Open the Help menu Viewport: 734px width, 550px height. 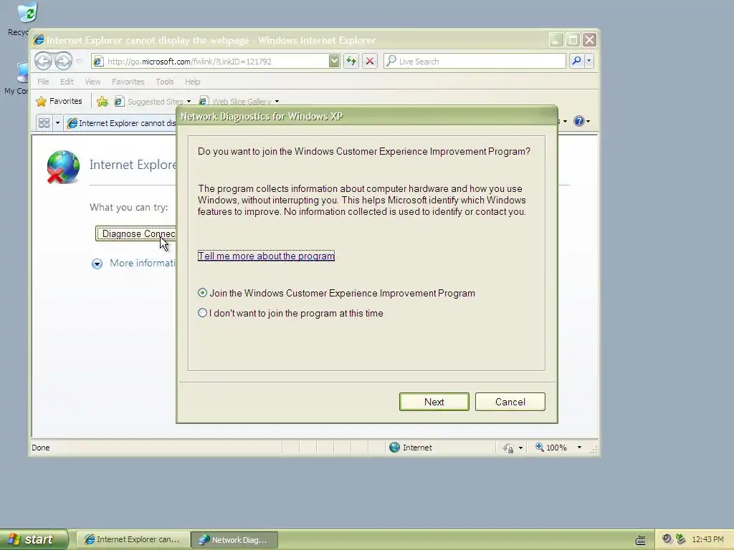tap(192, 82)
